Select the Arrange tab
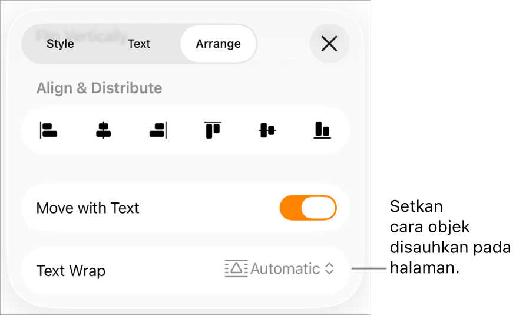The image size is (516, 315). pyautogui.click(x=218, y=44)
